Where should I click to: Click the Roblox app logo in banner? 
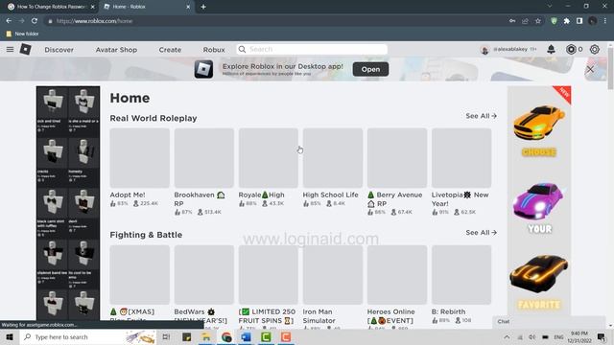(x=203, y=69)
